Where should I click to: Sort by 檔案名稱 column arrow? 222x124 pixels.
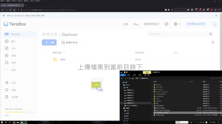coord(64,52)
